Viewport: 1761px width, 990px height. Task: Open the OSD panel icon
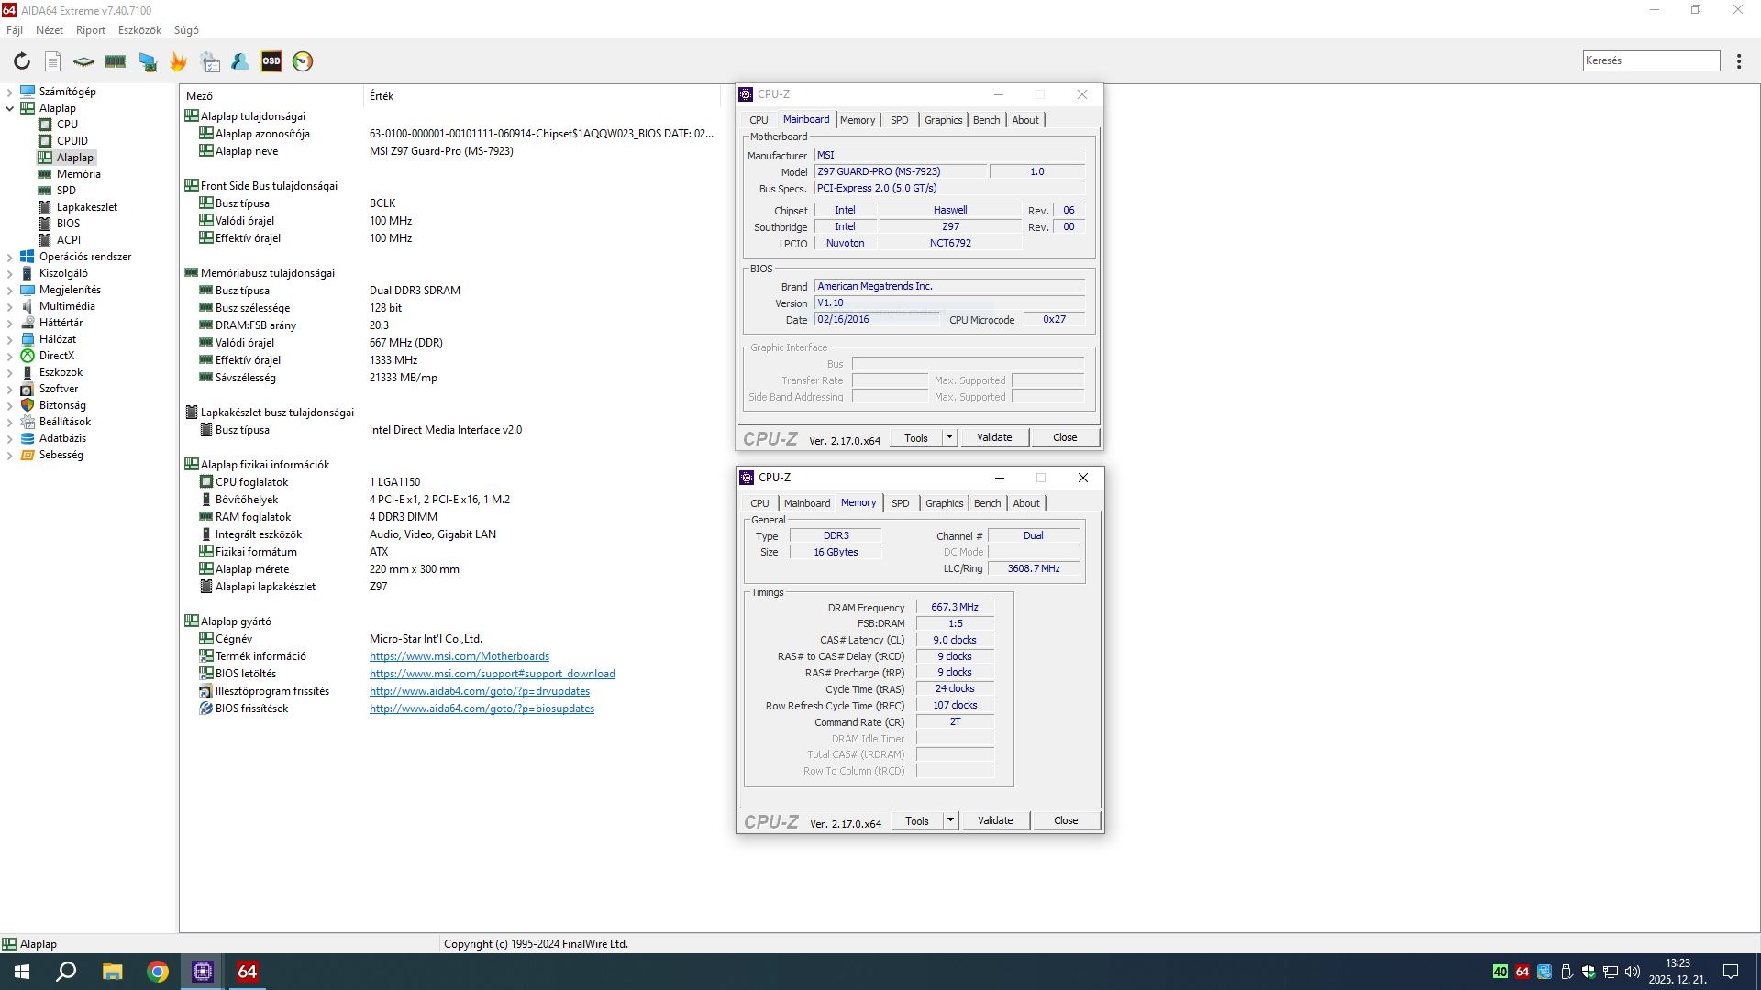tap(271, 61)
